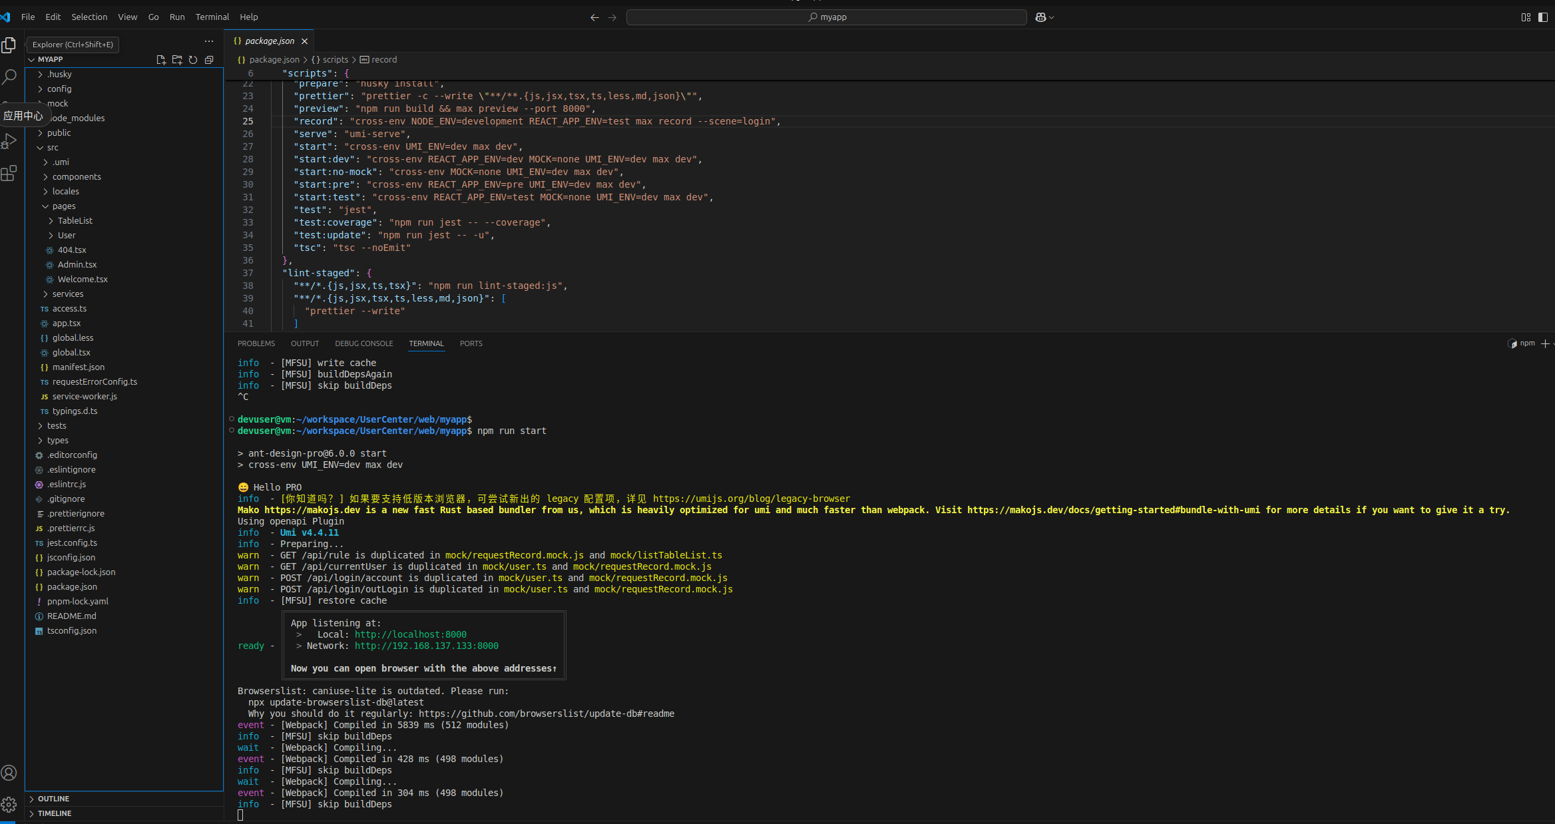Open the Network 192.168.137.133:8000 link
This screenshot has width=1555, height=824.
427,646
